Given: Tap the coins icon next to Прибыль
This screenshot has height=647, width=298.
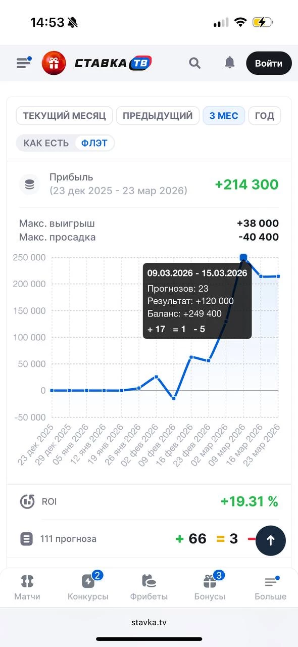Looking at the screenshot, I should click(29, 184).
